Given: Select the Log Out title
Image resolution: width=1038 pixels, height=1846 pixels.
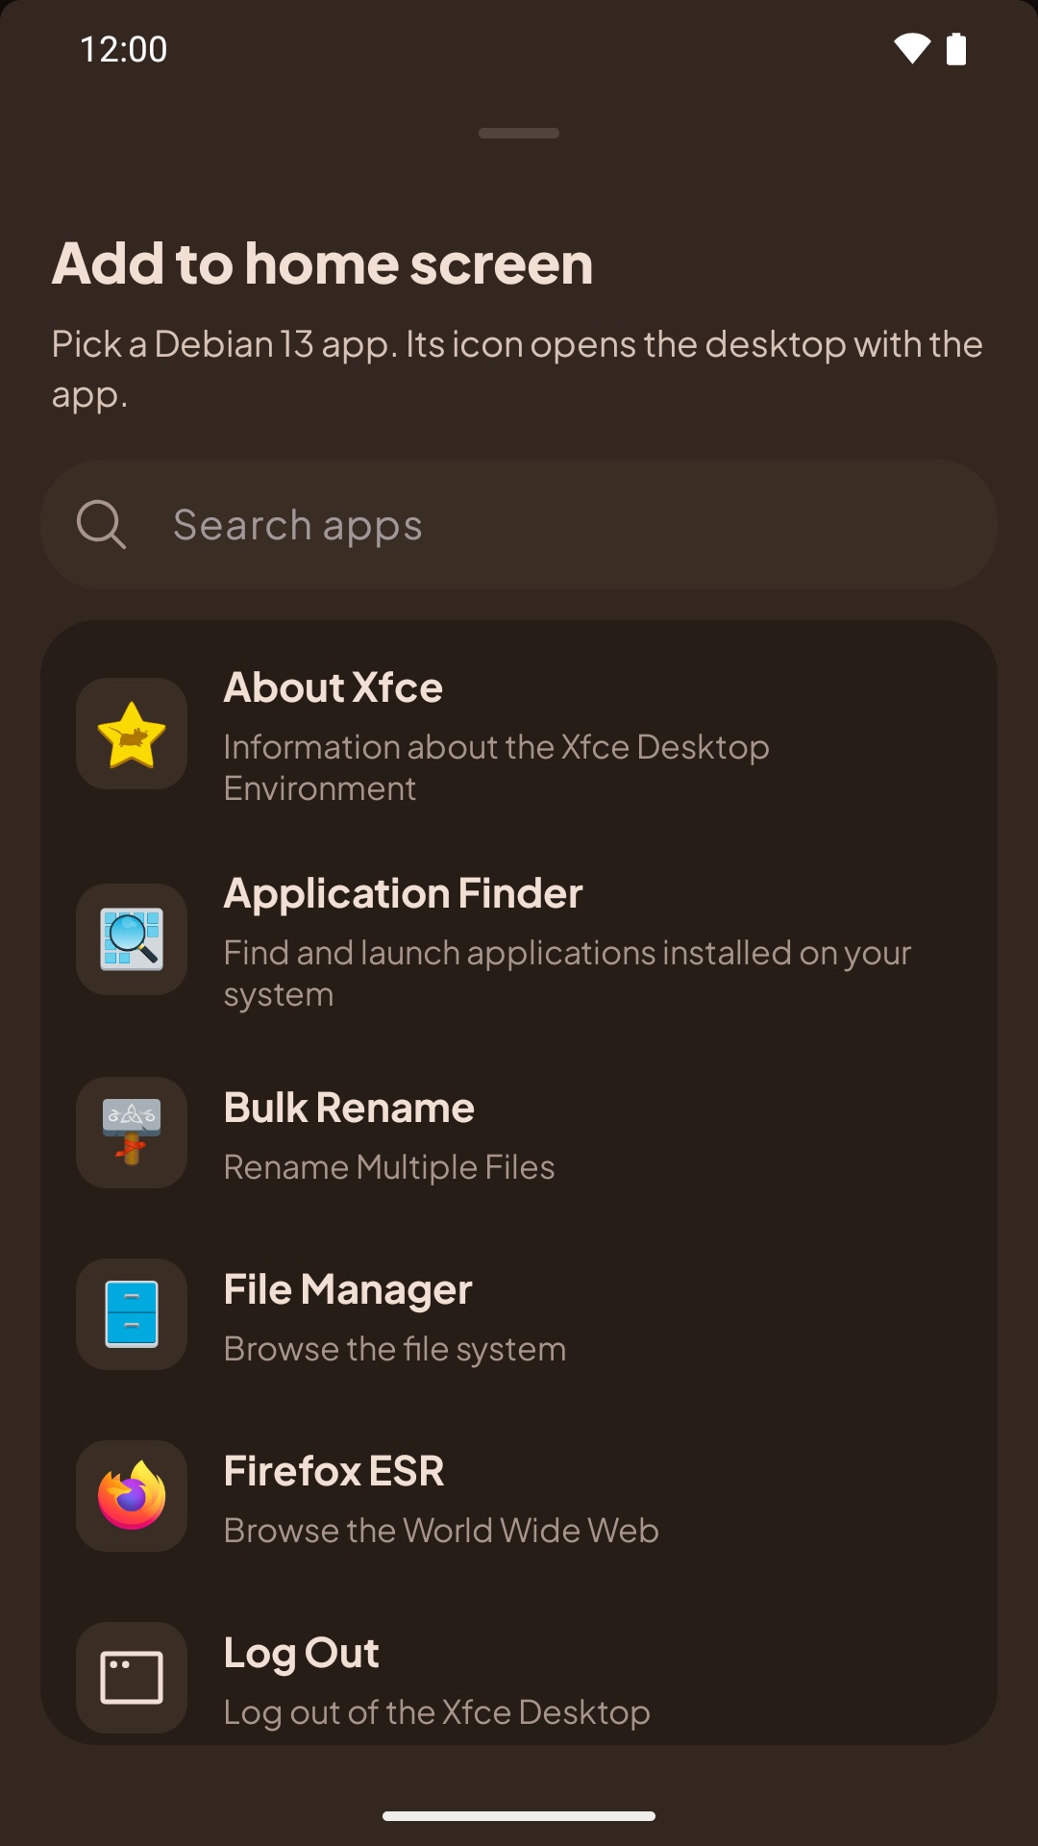Looking at the screenshot, I should (302, 1654).
